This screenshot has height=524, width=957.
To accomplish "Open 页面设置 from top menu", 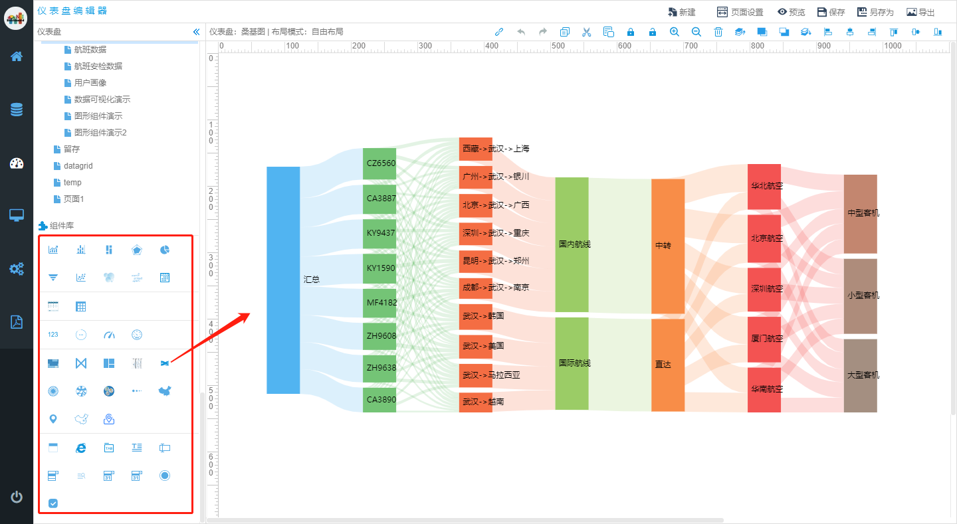I will (x=740, y=12).
